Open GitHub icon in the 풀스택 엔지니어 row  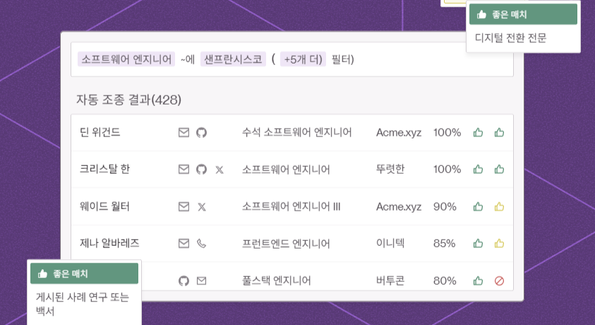point(184,281)
